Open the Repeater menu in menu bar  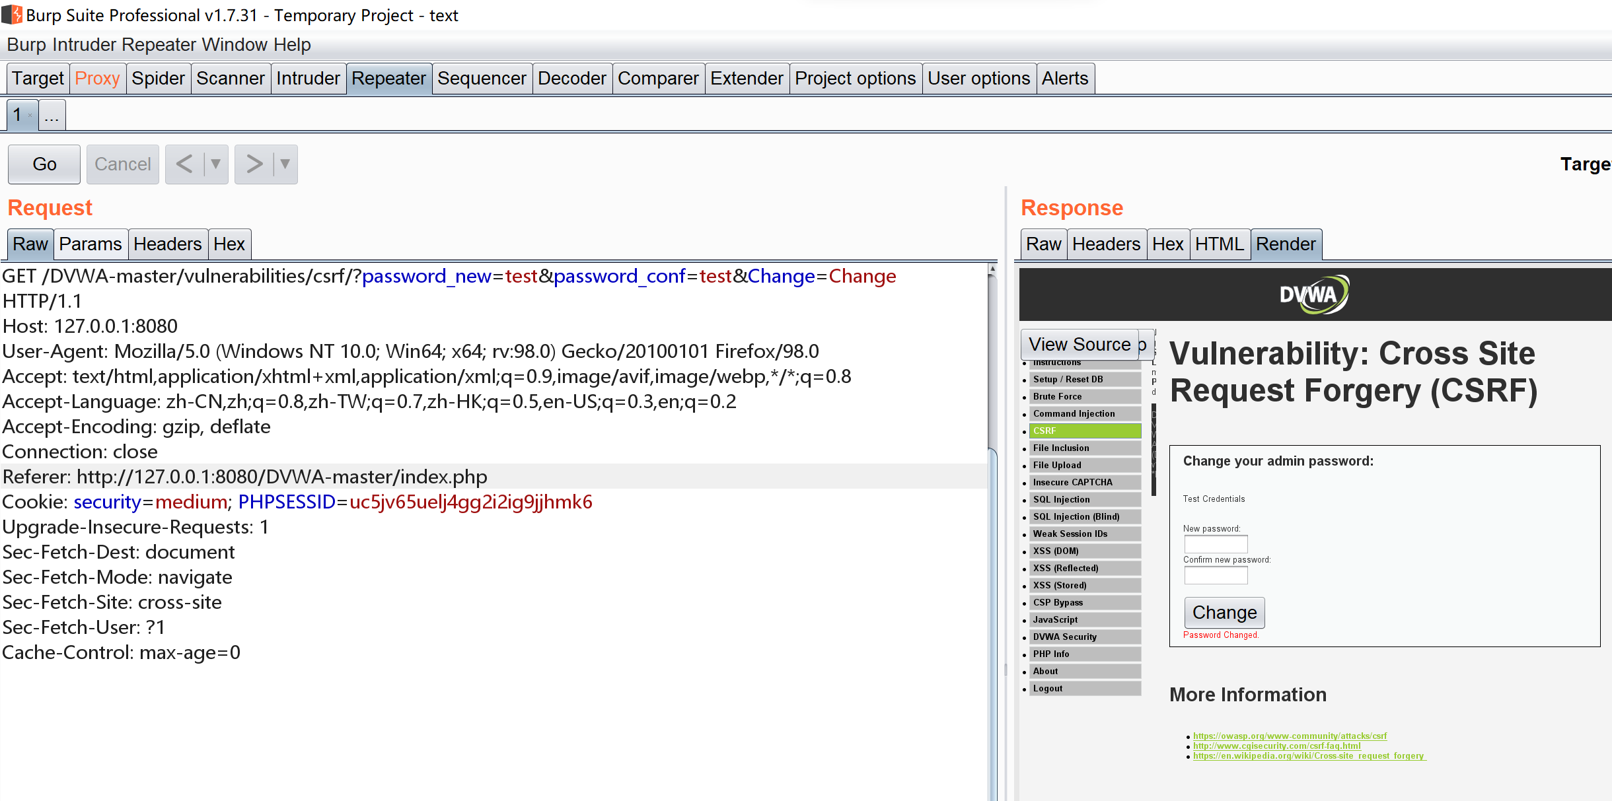click(159, 44)
